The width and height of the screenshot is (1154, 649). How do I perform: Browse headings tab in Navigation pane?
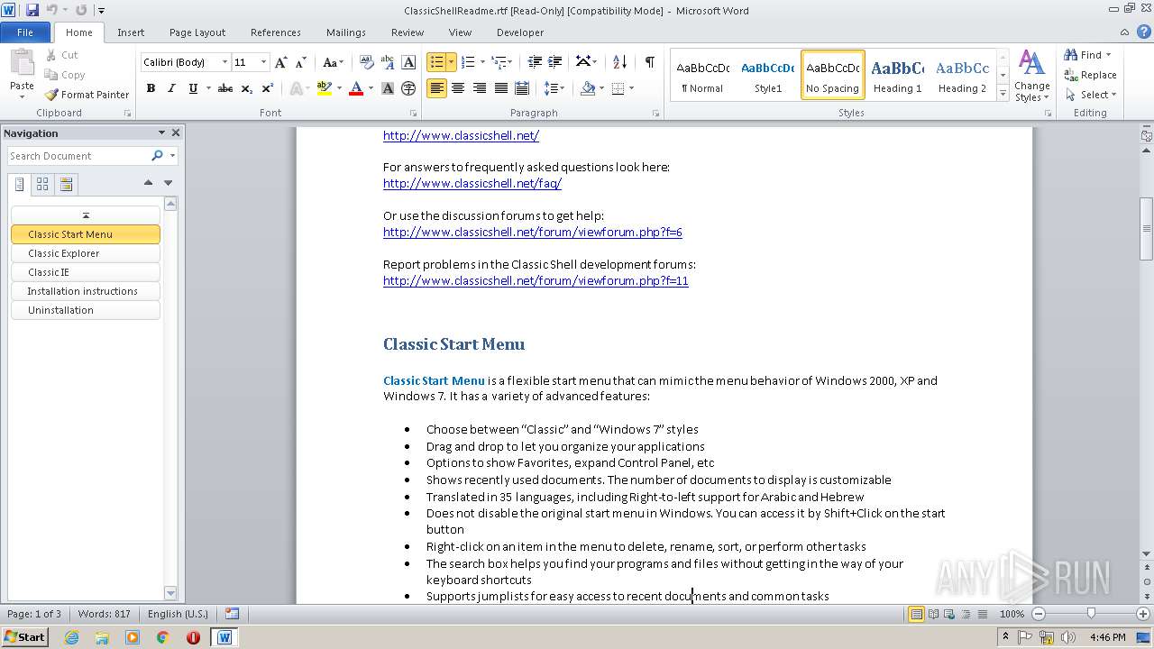click(20, 185)
